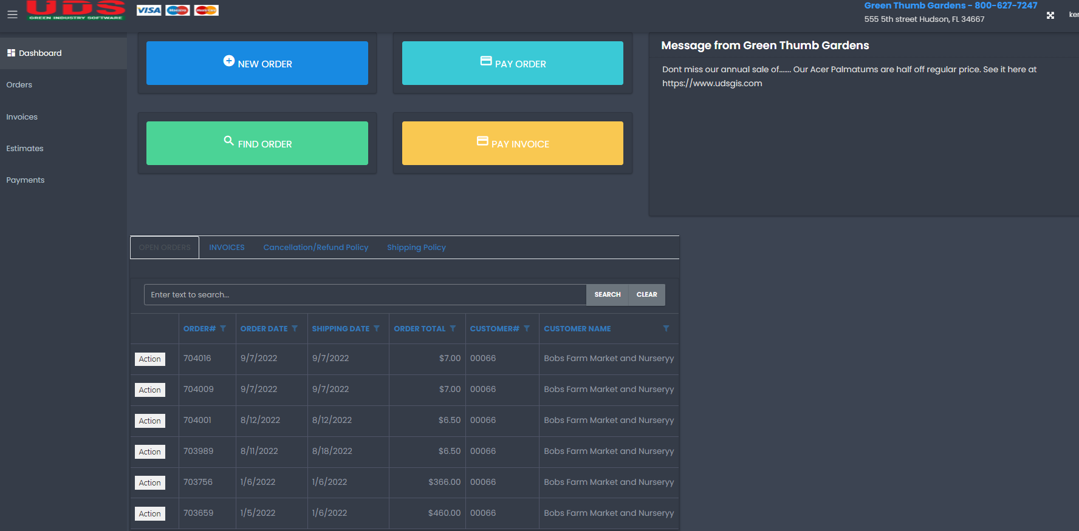Filter the ORDER DATE column
The width and height of the screenshot is (1079, 531).
[295, 328]
